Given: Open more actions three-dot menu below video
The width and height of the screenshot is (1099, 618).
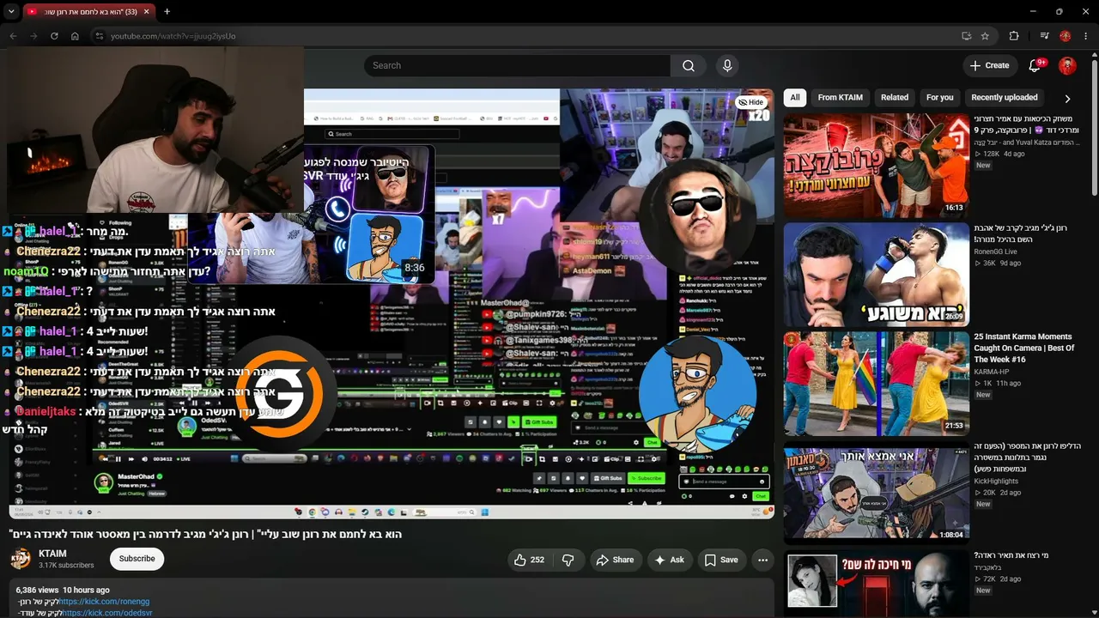Looking at the screenshot, I should point(762,560).
